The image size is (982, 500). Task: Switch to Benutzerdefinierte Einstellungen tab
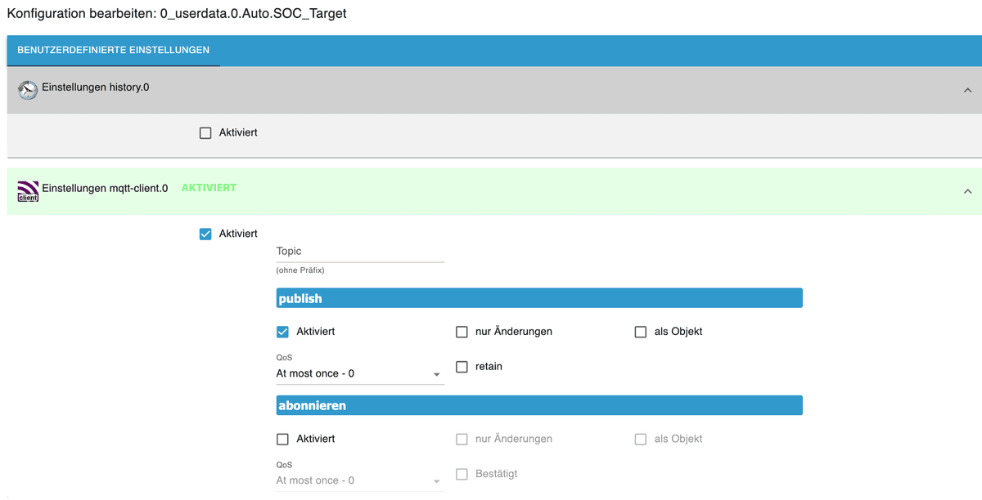coord(113,50)
